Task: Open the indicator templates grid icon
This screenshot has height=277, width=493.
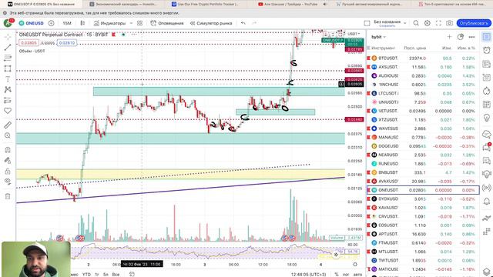Action: point(140,23)
